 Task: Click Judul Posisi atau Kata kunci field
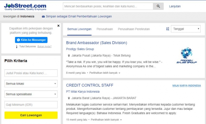[x=31, y=73]
